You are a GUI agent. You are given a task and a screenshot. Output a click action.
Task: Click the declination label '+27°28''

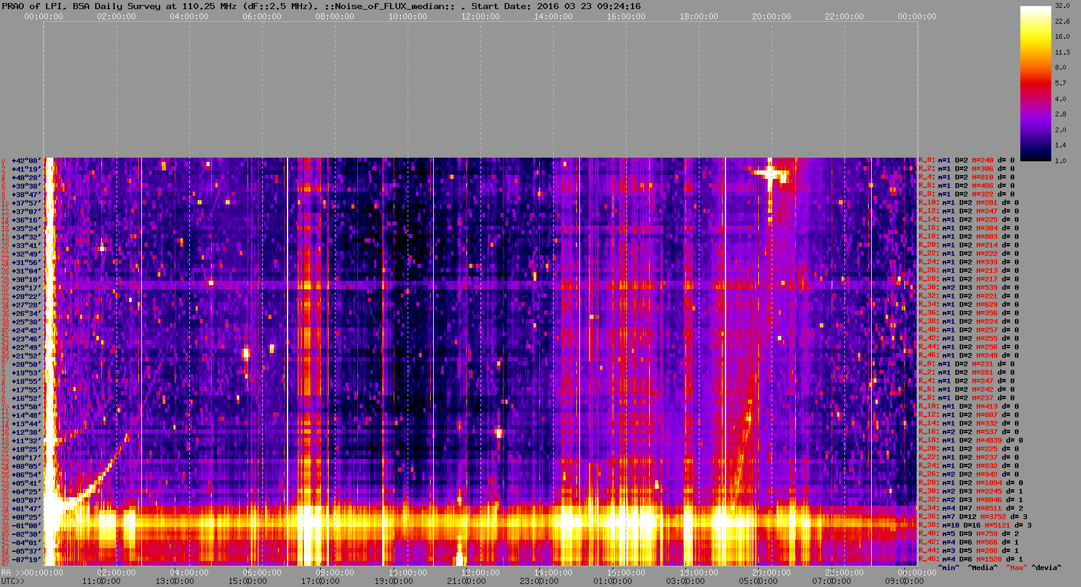[26, 305]
